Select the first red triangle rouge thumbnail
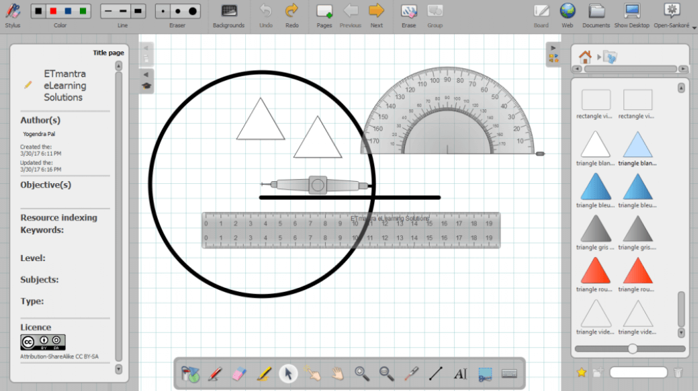The width and height of the screenshot is (698, 391). pos(595,270)
